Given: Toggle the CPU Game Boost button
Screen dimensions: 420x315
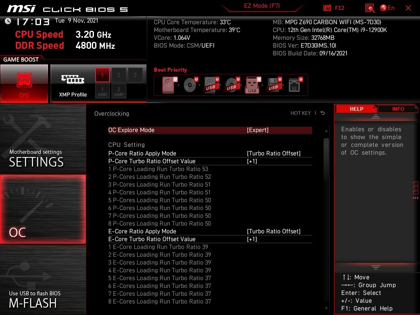Looking at the screenshot, I should click(x=24, y=83).
